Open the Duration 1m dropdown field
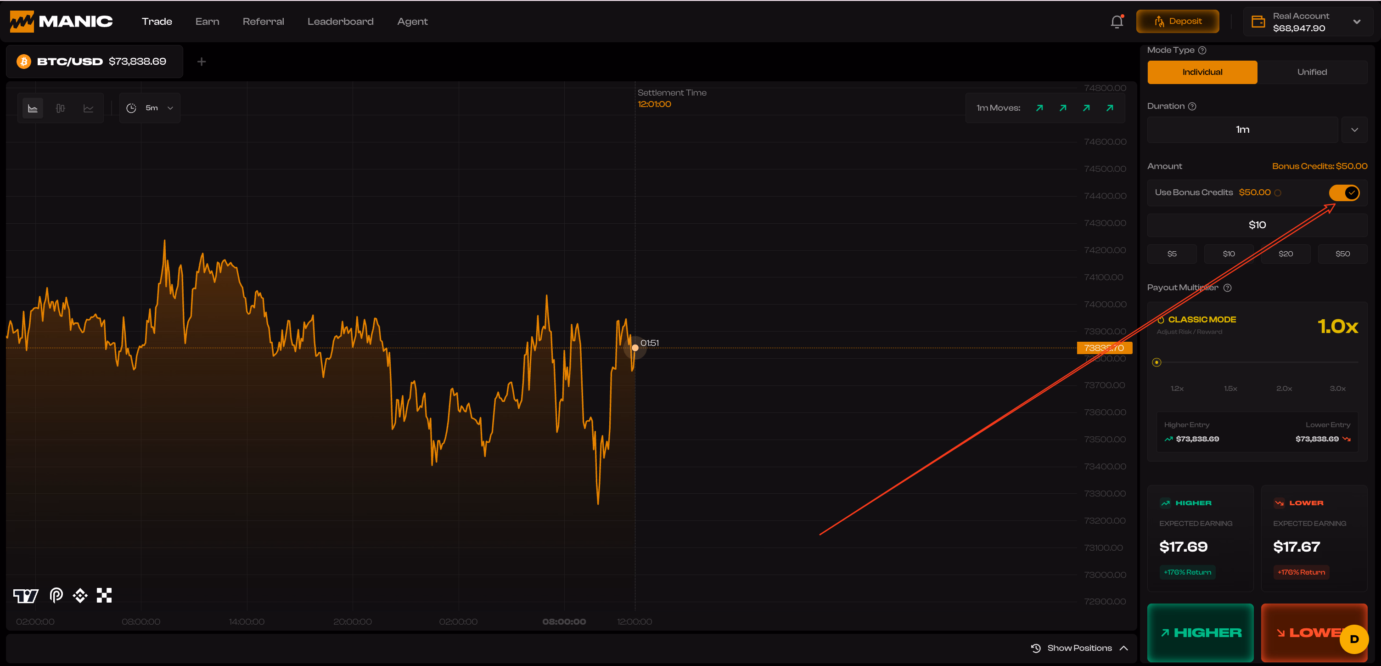The image size is (1381, 666). coord(1243,130)
